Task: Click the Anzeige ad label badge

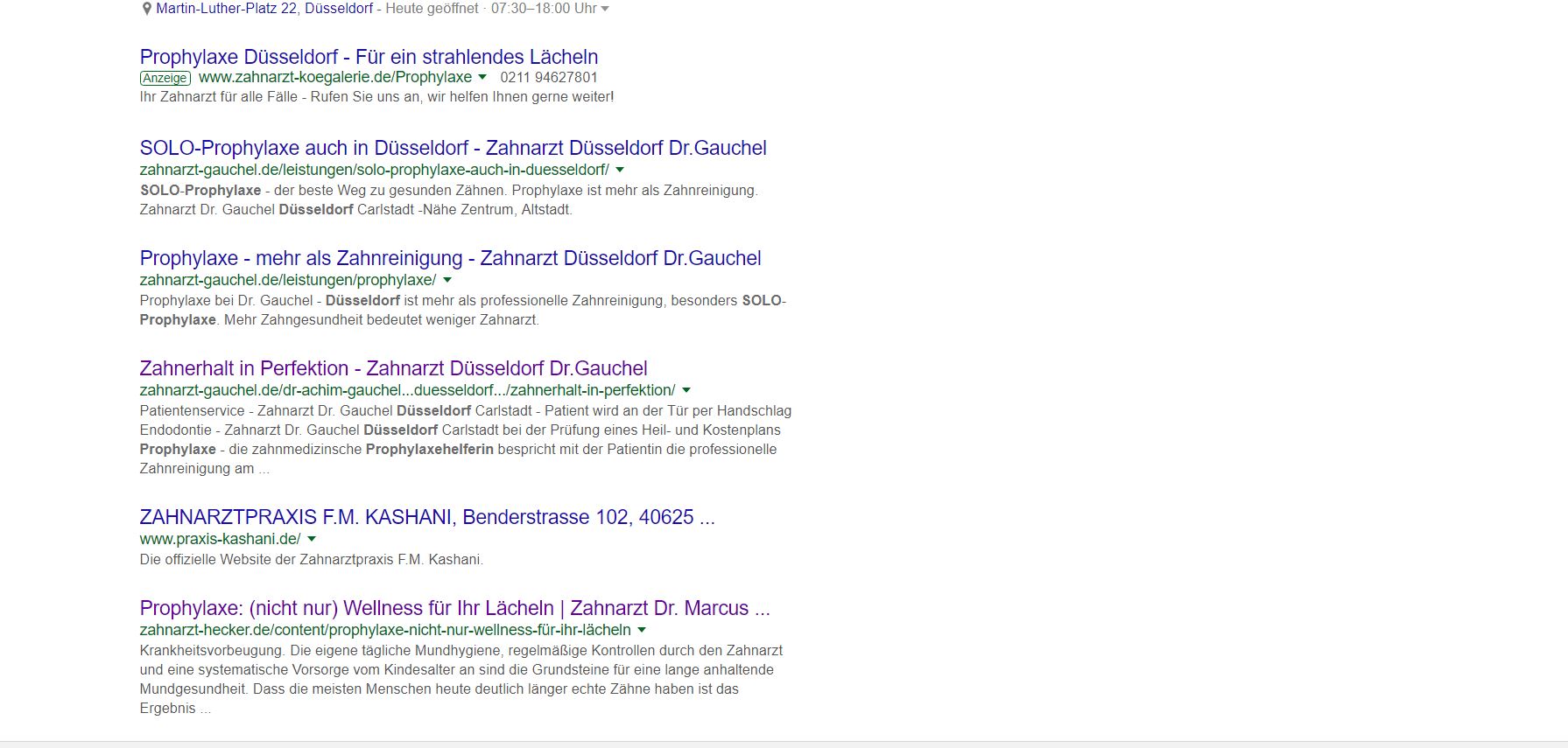Action: tap(165, 78)
